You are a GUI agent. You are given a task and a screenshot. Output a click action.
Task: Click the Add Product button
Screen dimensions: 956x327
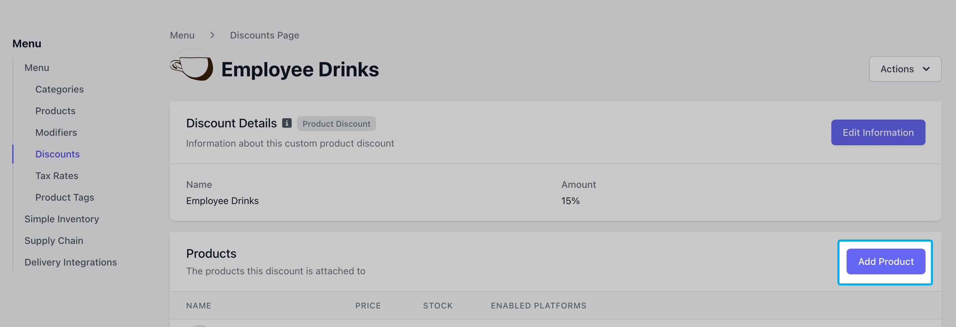(x=886, y=261)
